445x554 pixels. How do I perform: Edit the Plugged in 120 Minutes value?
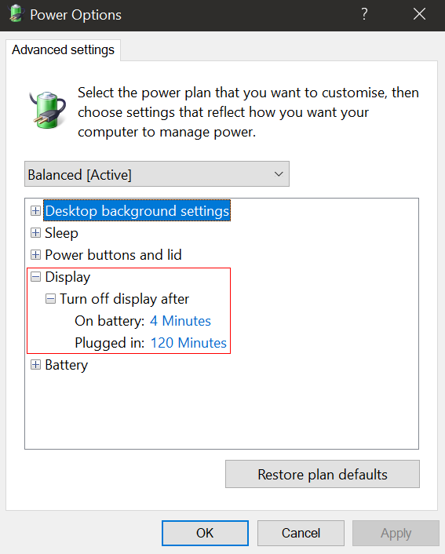[188, 343]
